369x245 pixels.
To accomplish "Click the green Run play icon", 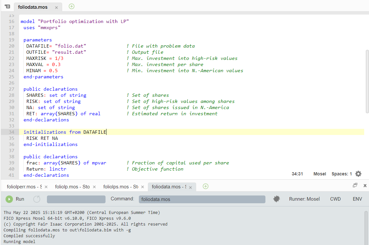I will click(9, 199).
